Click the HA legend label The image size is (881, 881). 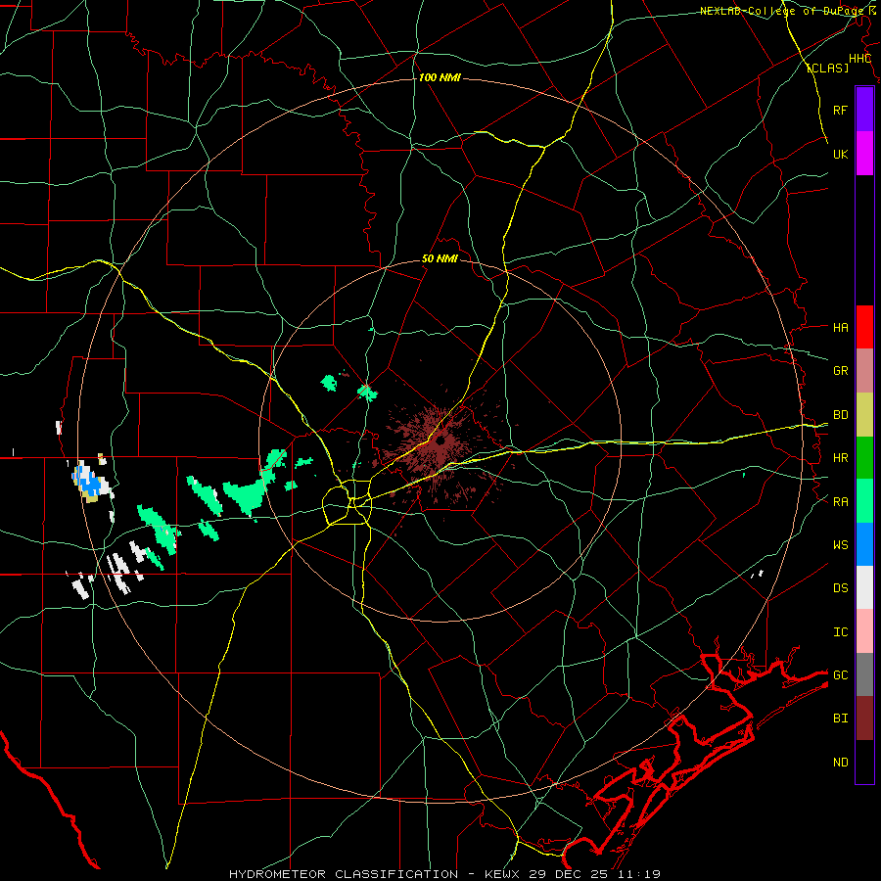coord(840,327)
